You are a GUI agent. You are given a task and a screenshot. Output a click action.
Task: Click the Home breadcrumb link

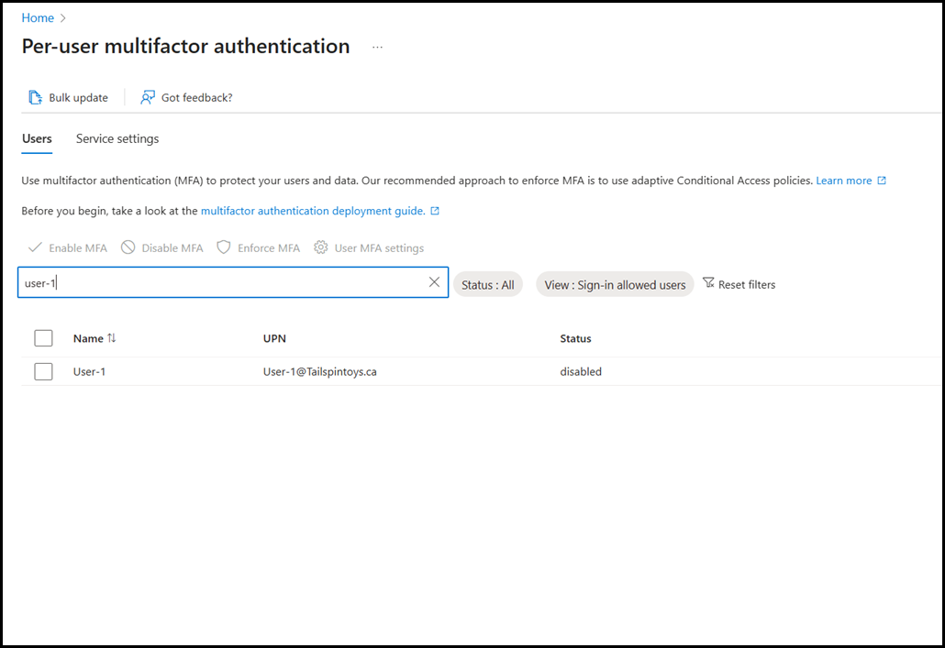pyautogui.click(x=38, y=17)
